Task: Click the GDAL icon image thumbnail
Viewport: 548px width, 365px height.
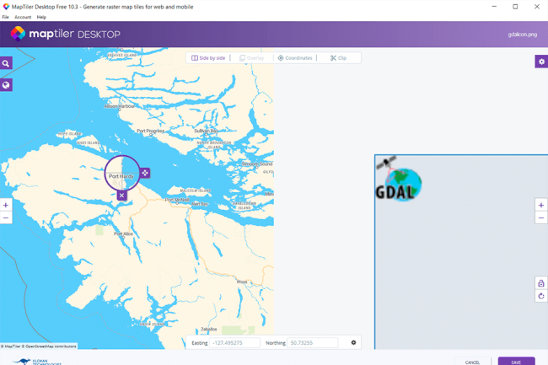Action: pos(399,179)
